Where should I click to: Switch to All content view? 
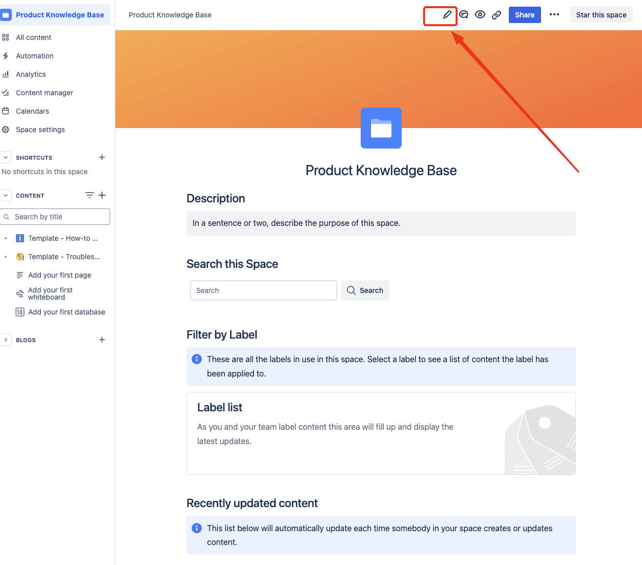click(x=33, y=37)
